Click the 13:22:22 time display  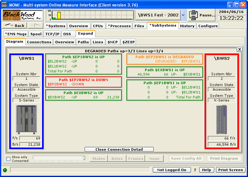231,18
